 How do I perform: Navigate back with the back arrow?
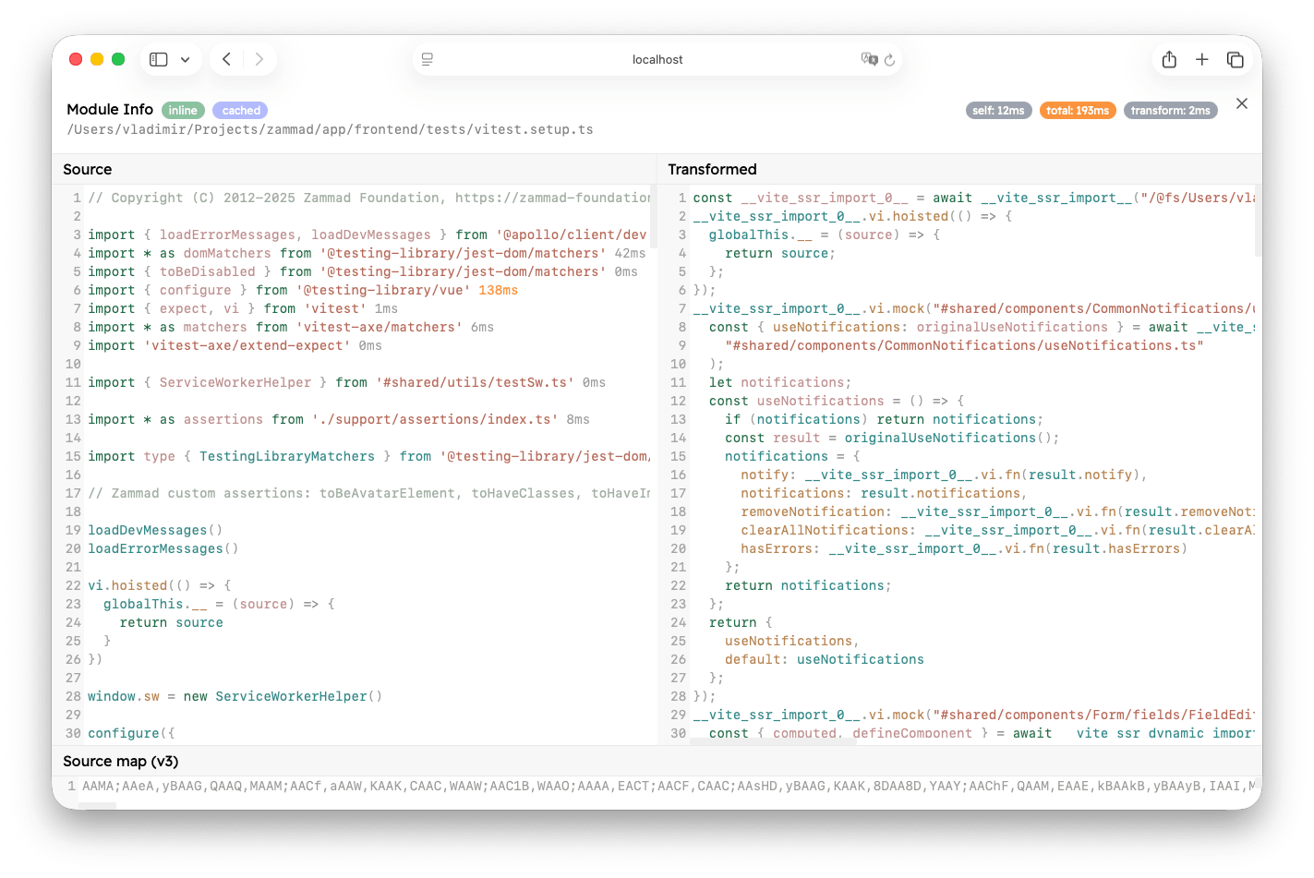point(225,58)
